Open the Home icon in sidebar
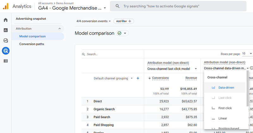This screenshot has height=133, width=253. tap(6, 20)
